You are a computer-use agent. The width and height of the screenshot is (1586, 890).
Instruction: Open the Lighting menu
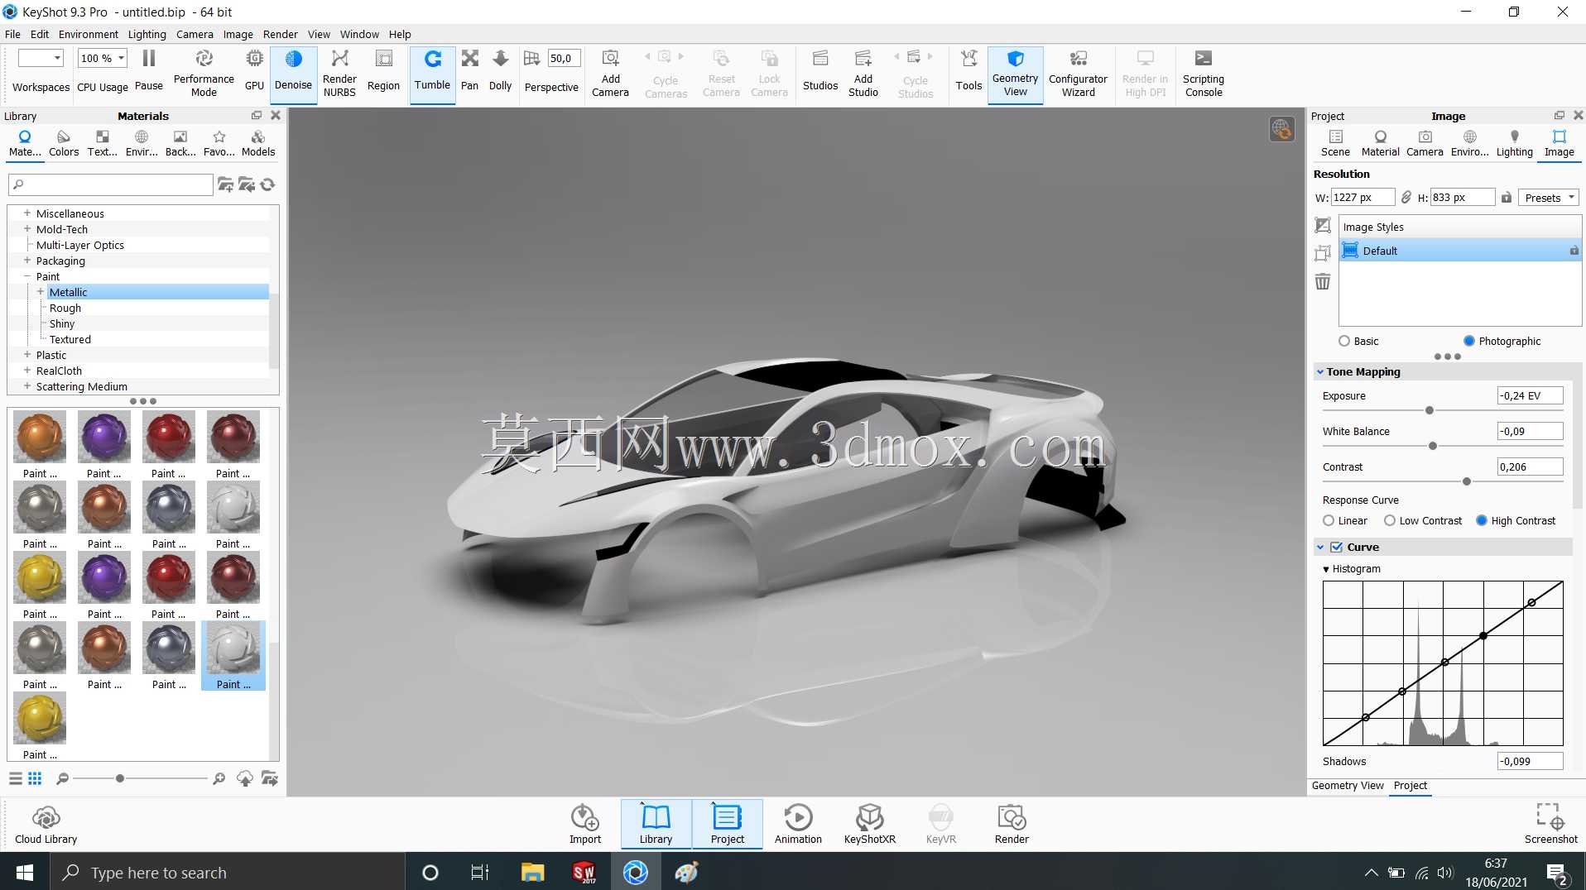tap(147, 34)
